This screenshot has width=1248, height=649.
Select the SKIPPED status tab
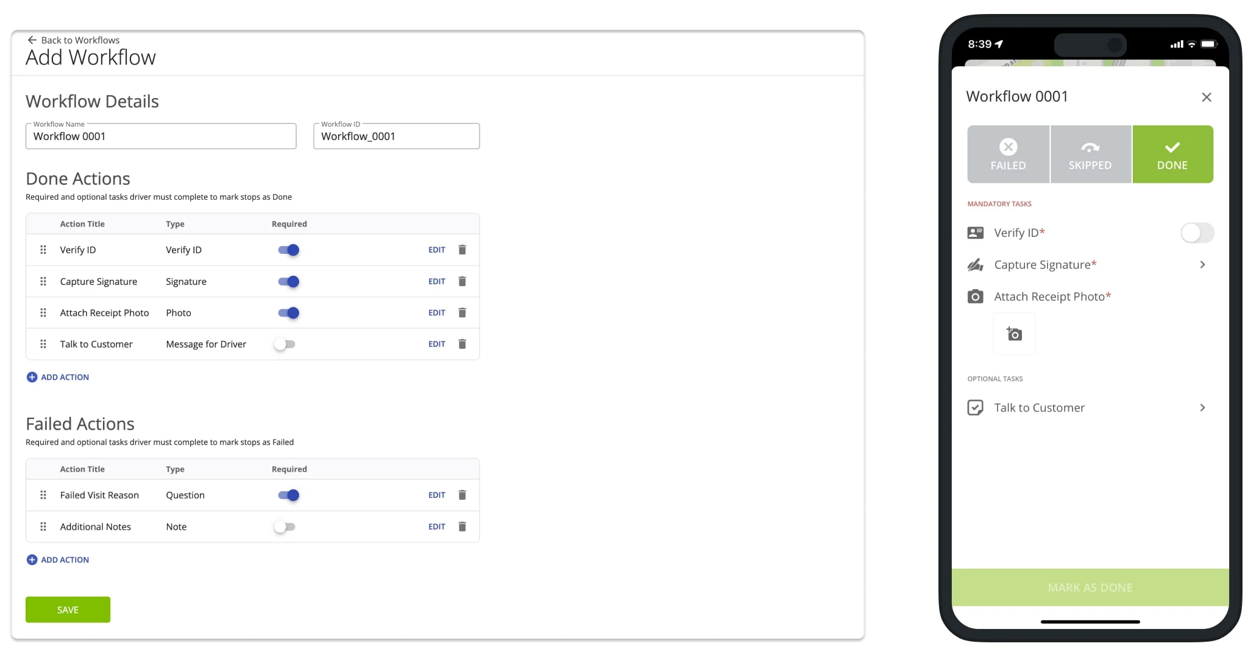1090,154
